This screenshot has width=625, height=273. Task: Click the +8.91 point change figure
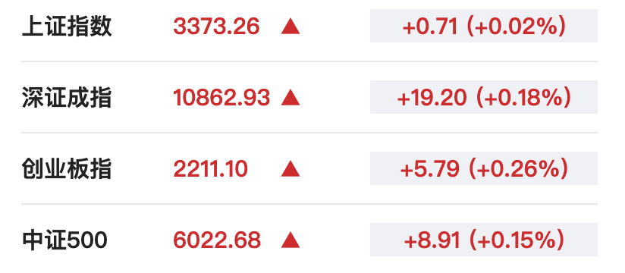click(x=432, y=240)
